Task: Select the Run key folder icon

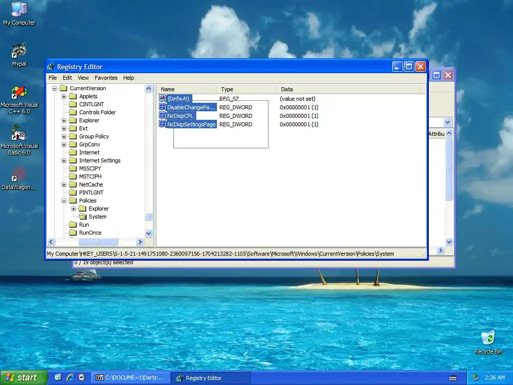Action: pyautogui.click(x=73, y=225)
